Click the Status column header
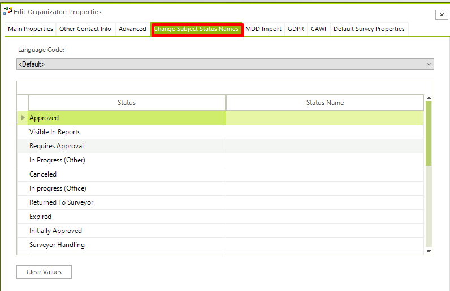The width and height of the screenshot is (450, 291). [x=127, y=103]
